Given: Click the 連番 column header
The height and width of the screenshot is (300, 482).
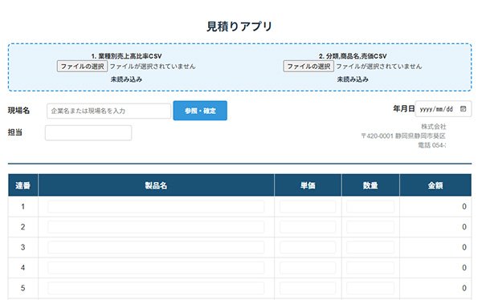Looking at the screenshot, I should click(x=23, y=185).
